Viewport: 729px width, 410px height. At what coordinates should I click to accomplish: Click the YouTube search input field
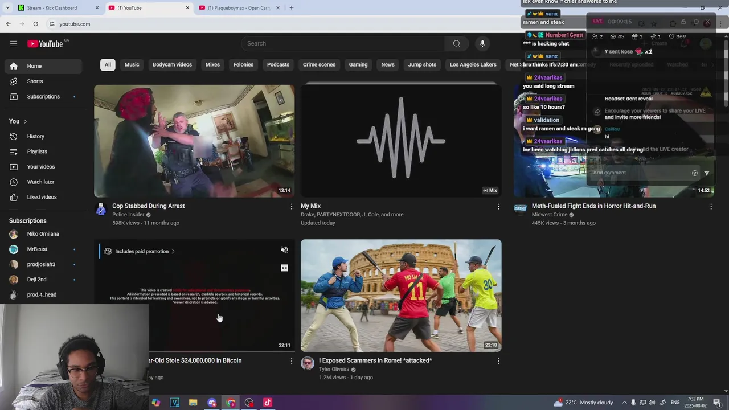point(343,43)
